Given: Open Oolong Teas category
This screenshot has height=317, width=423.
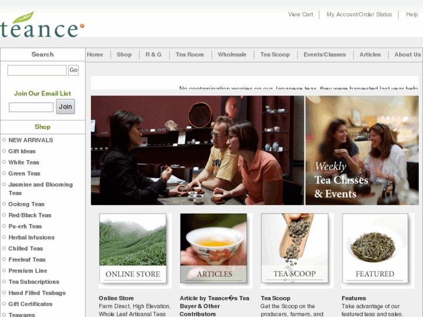Looking at the screenshot, I should point(26,204).
